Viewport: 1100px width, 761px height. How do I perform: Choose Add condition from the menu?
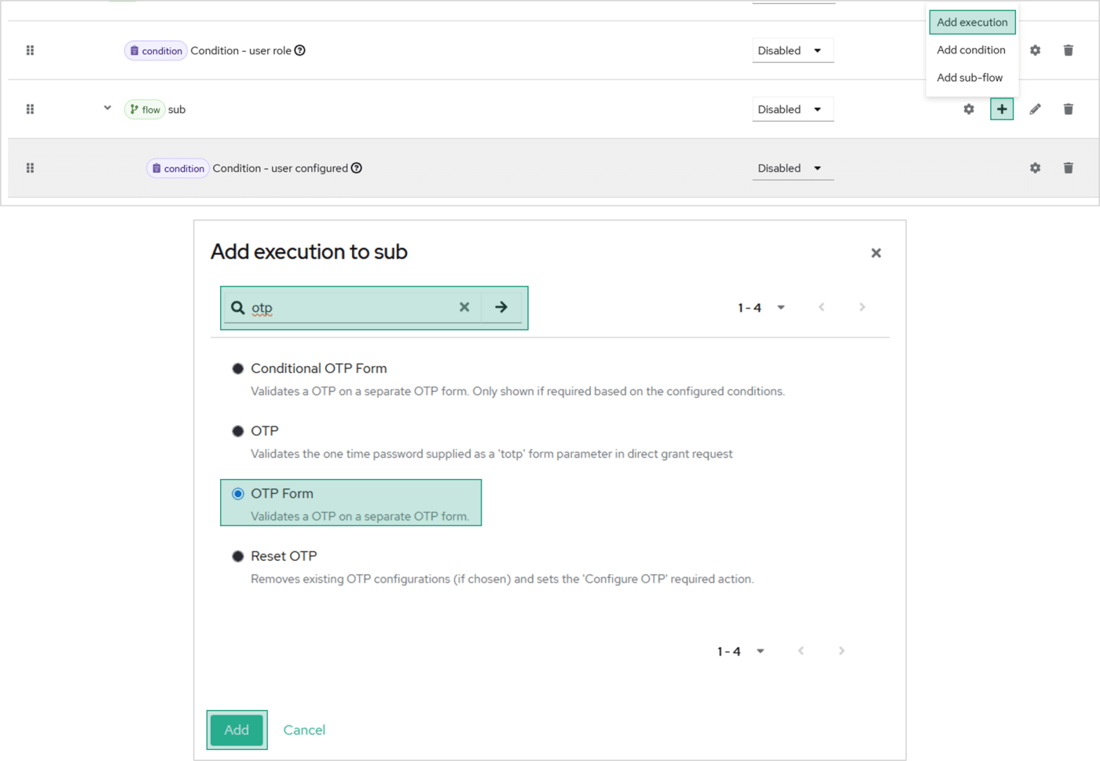click(x=970, y=49)
